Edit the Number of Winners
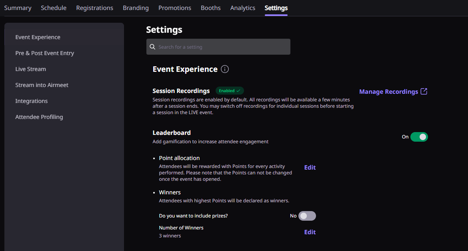 tap(310, 232)
